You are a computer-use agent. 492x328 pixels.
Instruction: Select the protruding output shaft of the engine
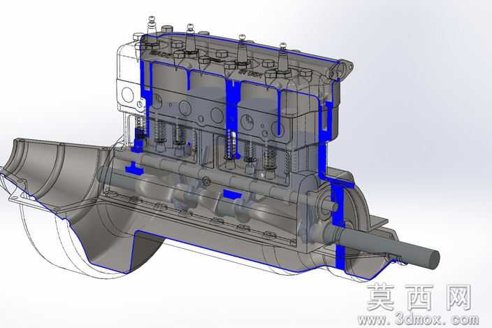(x=389, y=248)
